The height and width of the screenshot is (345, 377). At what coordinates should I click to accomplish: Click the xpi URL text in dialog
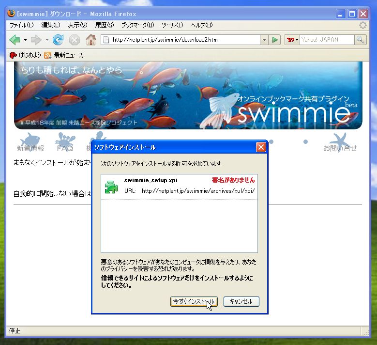click(198, 191)
